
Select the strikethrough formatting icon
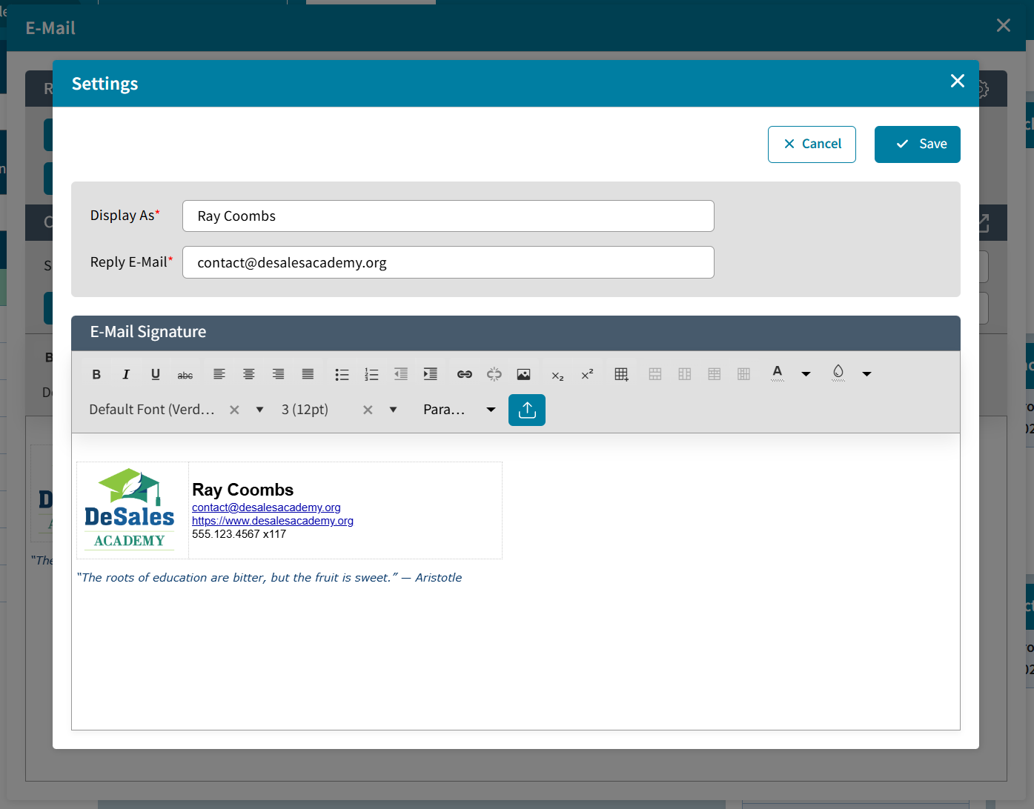pyautogui.click(x=185, y=373)
